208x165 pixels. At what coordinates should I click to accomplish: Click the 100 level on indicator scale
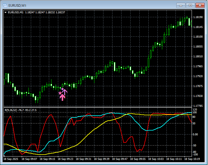pos(194,112)
